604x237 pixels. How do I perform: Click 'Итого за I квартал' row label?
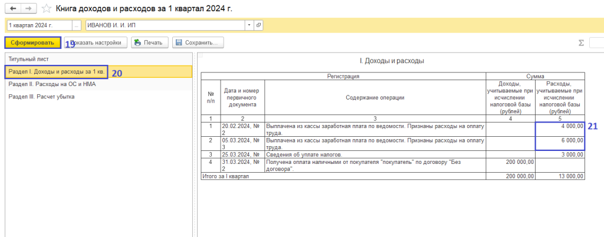click(x=225, y=176)
